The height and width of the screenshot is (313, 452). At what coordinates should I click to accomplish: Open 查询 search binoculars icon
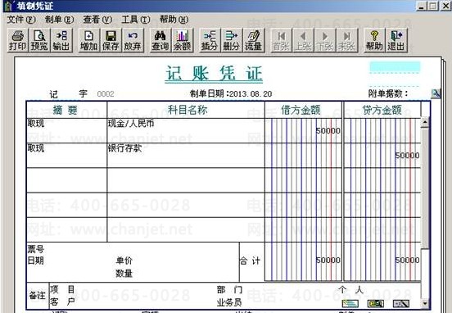(160, 40)
